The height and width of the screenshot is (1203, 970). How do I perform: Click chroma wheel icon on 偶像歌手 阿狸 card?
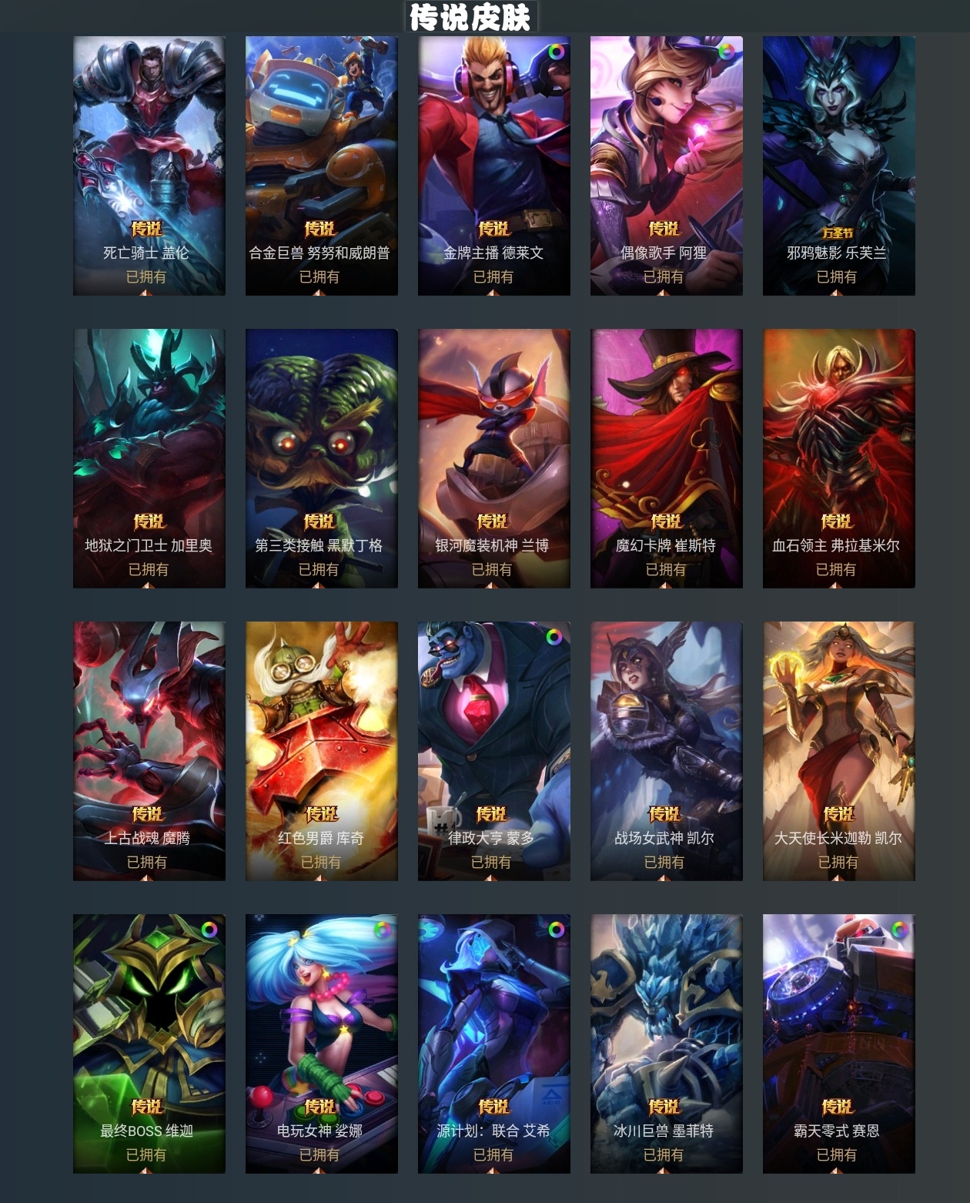pyautogui.click(x=726, y=52)
